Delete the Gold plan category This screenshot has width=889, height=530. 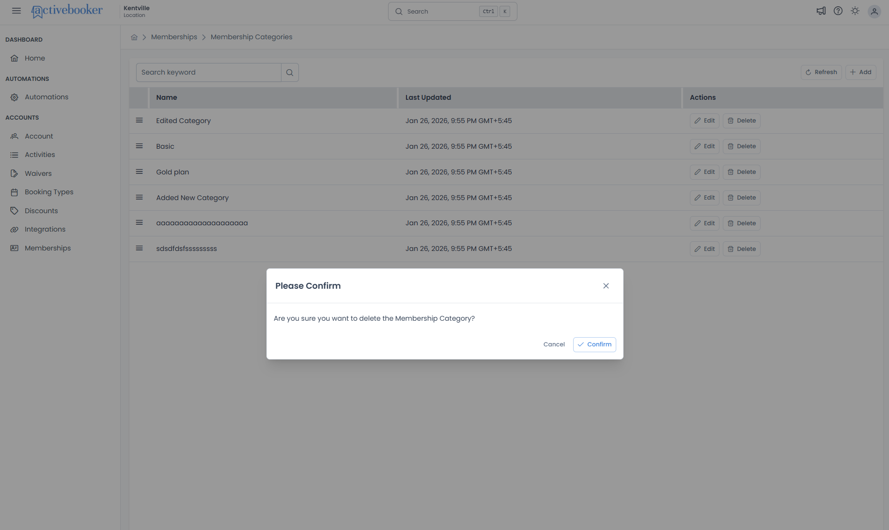click(x=741, y=172)
